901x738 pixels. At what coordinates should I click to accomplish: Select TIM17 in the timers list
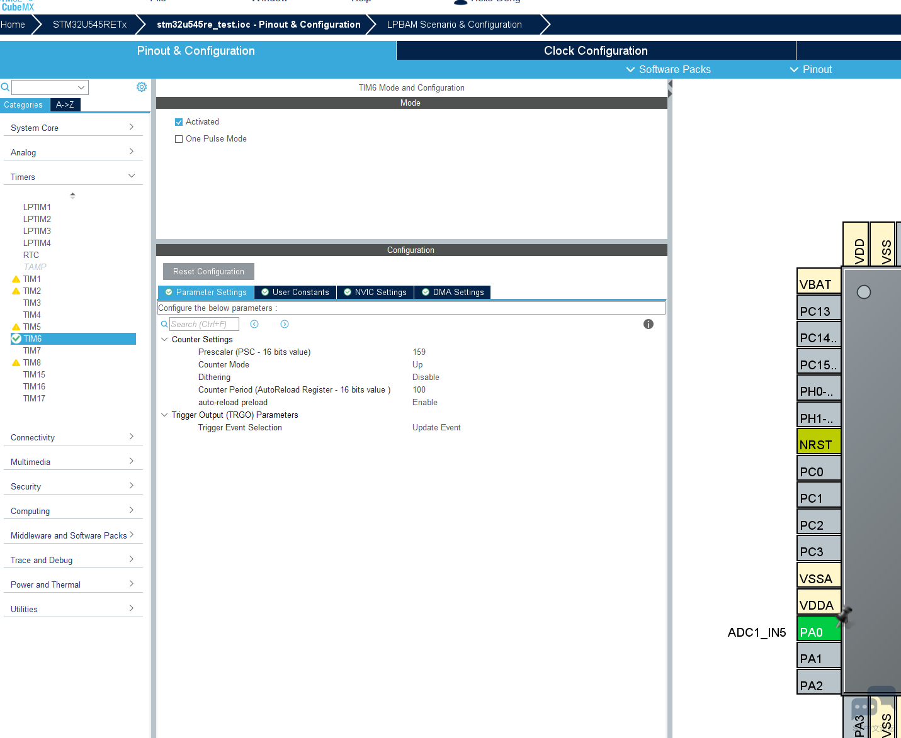tap(34, 398)
